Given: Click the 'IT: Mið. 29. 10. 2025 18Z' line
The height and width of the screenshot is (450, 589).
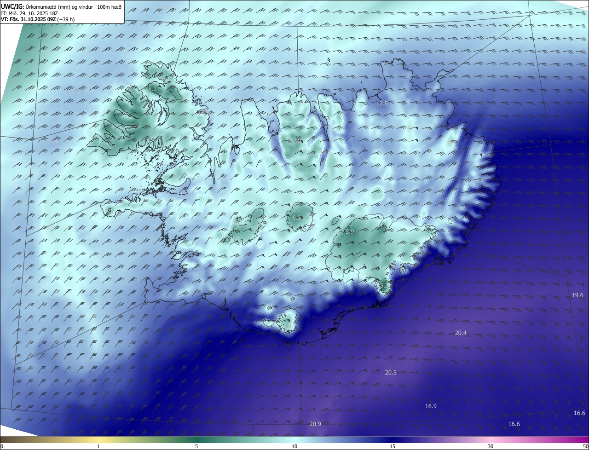Looking at the screenshot, I should coord(30,13).
